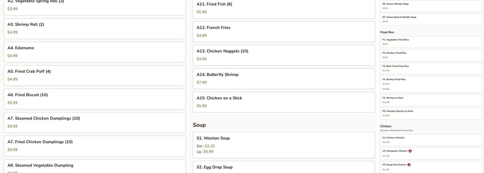Click the spicy icon beside Kung Pao Chicken
The height and width of the screenshot is (173, 484).
click(409, 165)
